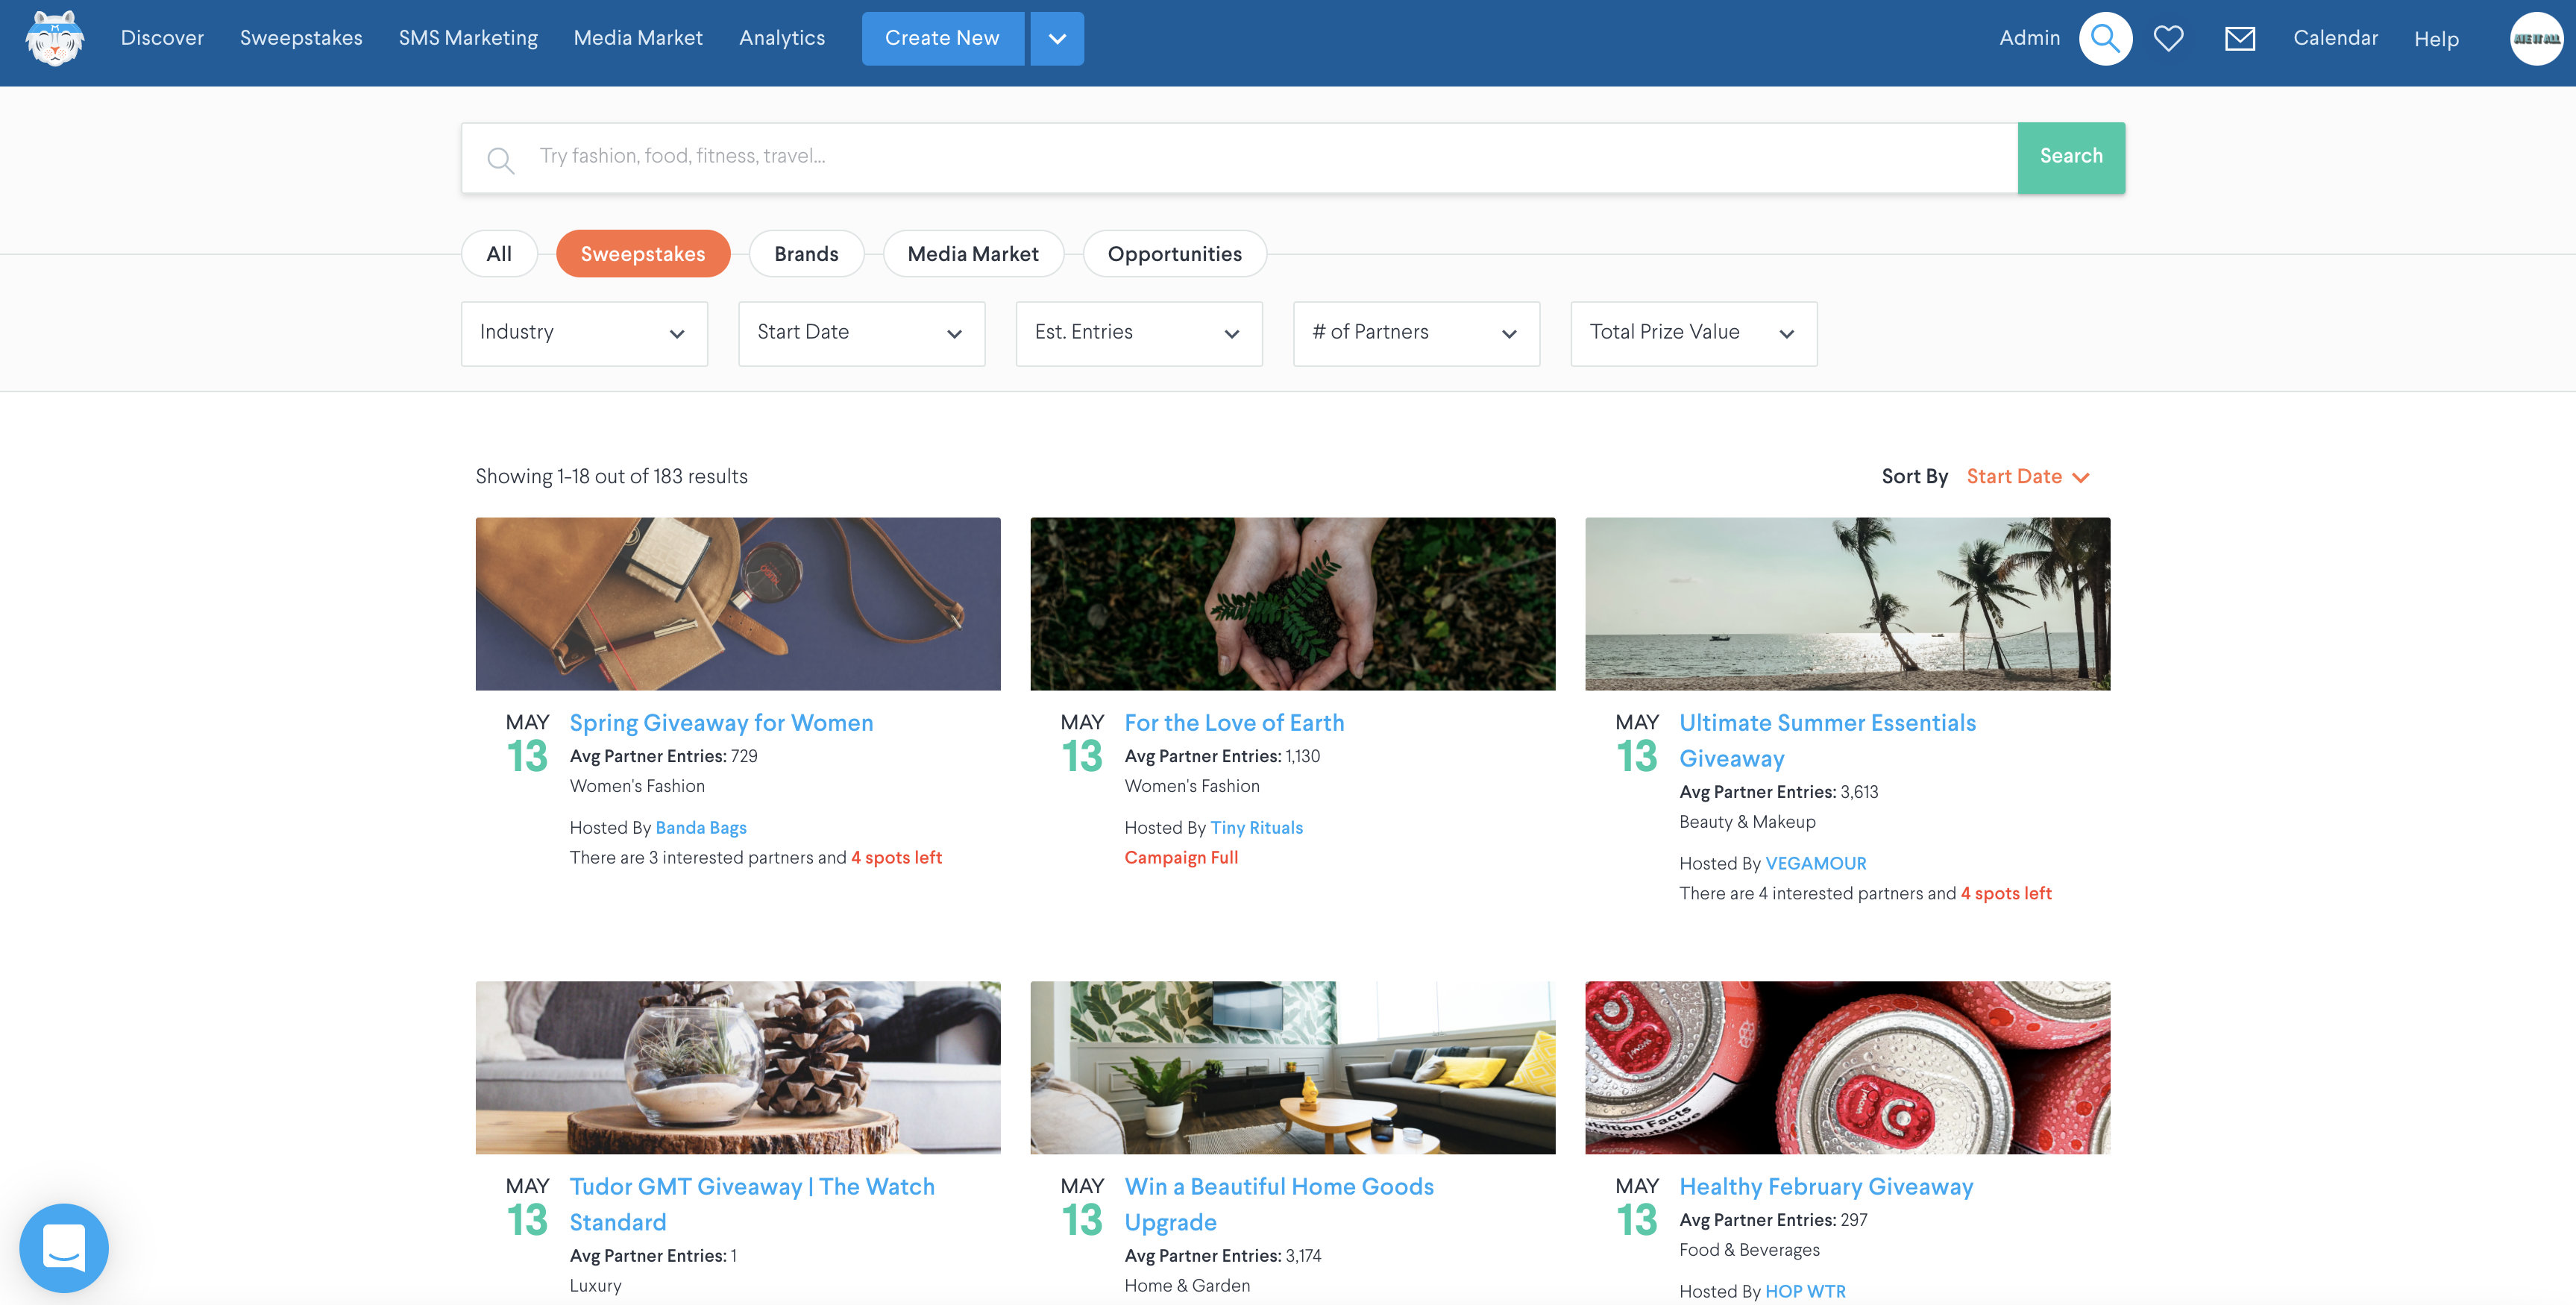
Task: Click the leather bag campaign thumbnail
Action: (x=738, y=604)
